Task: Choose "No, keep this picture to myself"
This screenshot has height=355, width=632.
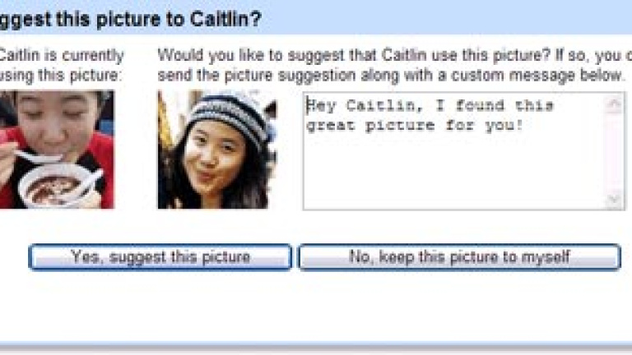Action: [x=459, y=257]
